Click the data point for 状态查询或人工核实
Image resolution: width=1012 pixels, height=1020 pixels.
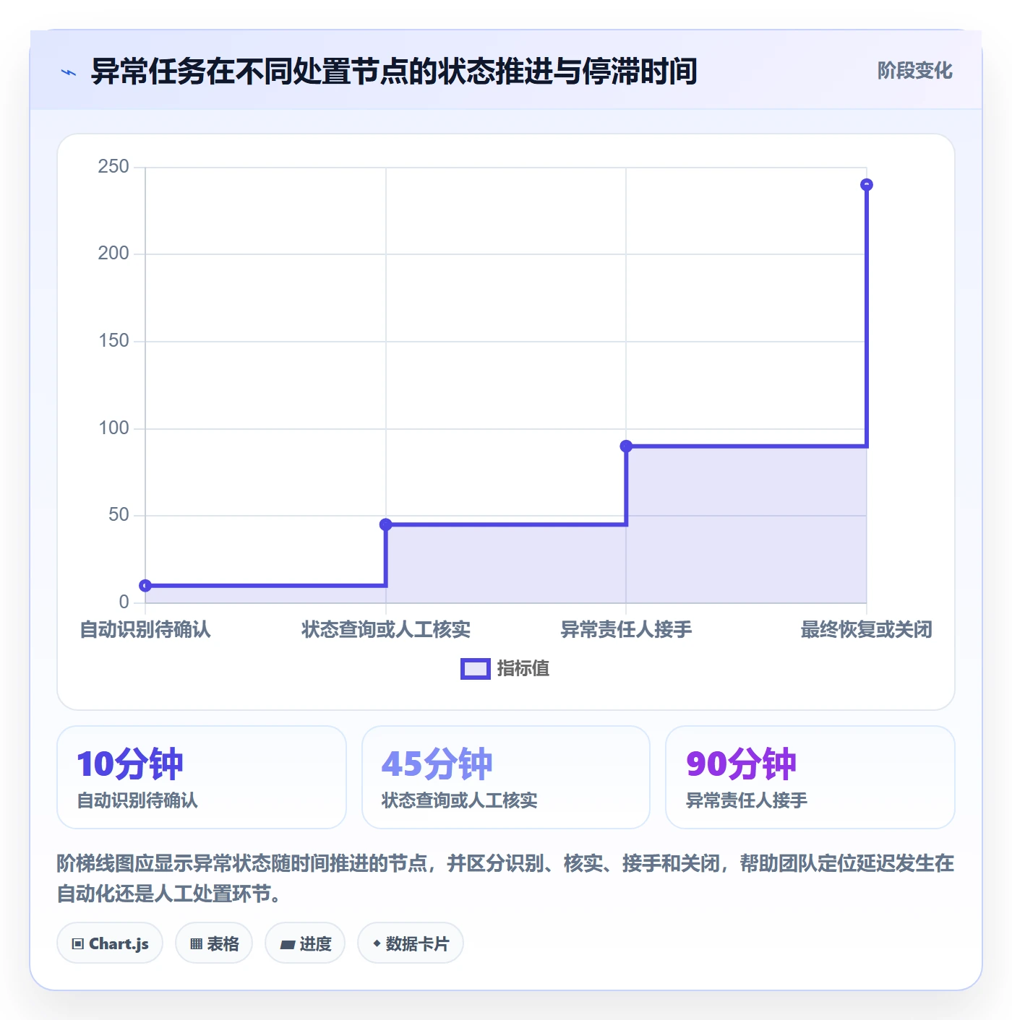point(386,524)
